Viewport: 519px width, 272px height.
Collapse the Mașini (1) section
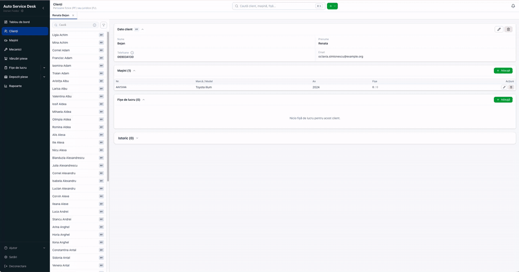[x=134, y=70]
